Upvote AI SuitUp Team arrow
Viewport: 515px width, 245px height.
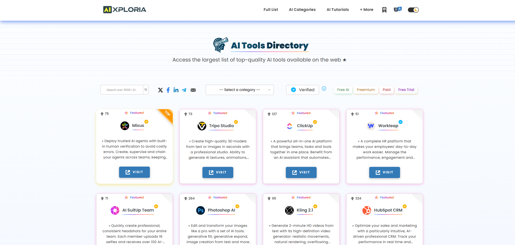pyautogui.click(x=102, y=198)
